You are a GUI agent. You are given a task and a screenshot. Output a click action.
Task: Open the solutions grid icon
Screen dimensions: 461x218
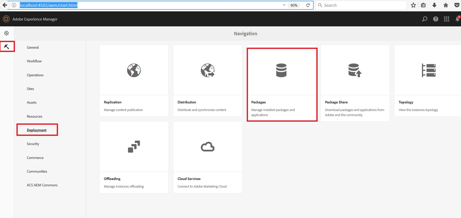click(x=447, y=19)
